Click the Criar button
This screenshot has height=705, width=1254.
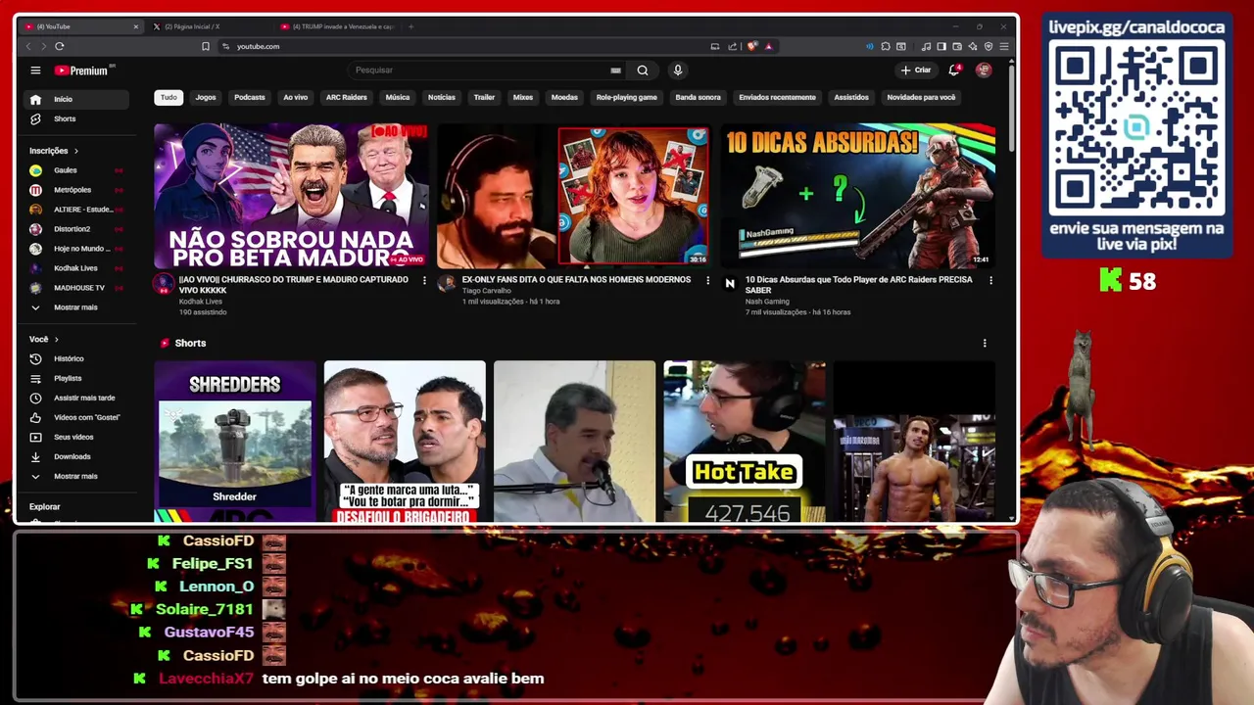[916, 70]
